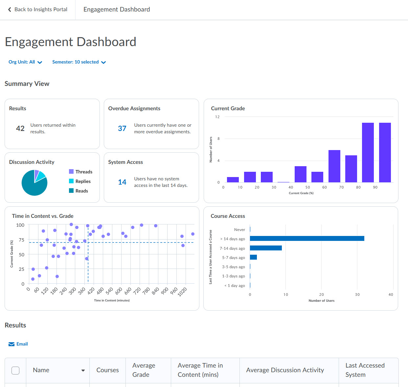Expand the Semester: 10 selected filter
Screen dimensions: 408x387
pyautogui.click(x=79, y=62)
